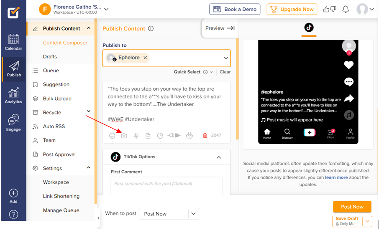
Task: Open the Analytics section in sidebar
Action: [x=13, y=96]
